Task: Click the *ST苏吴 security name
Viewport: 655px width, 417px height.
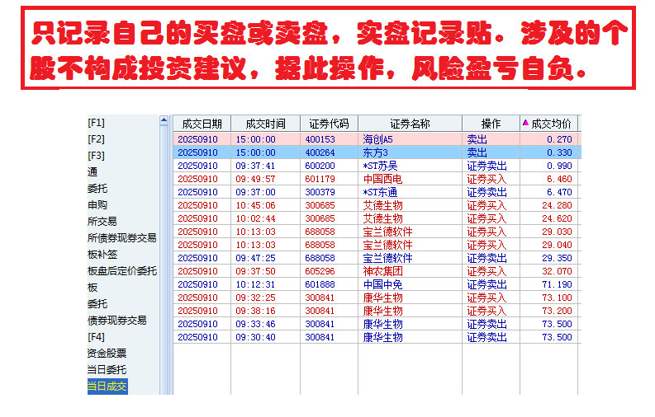Action: [x=380, y=166]
